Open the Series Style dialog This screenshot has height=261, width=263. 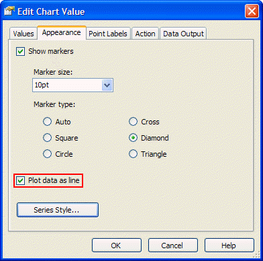point(58,210)
